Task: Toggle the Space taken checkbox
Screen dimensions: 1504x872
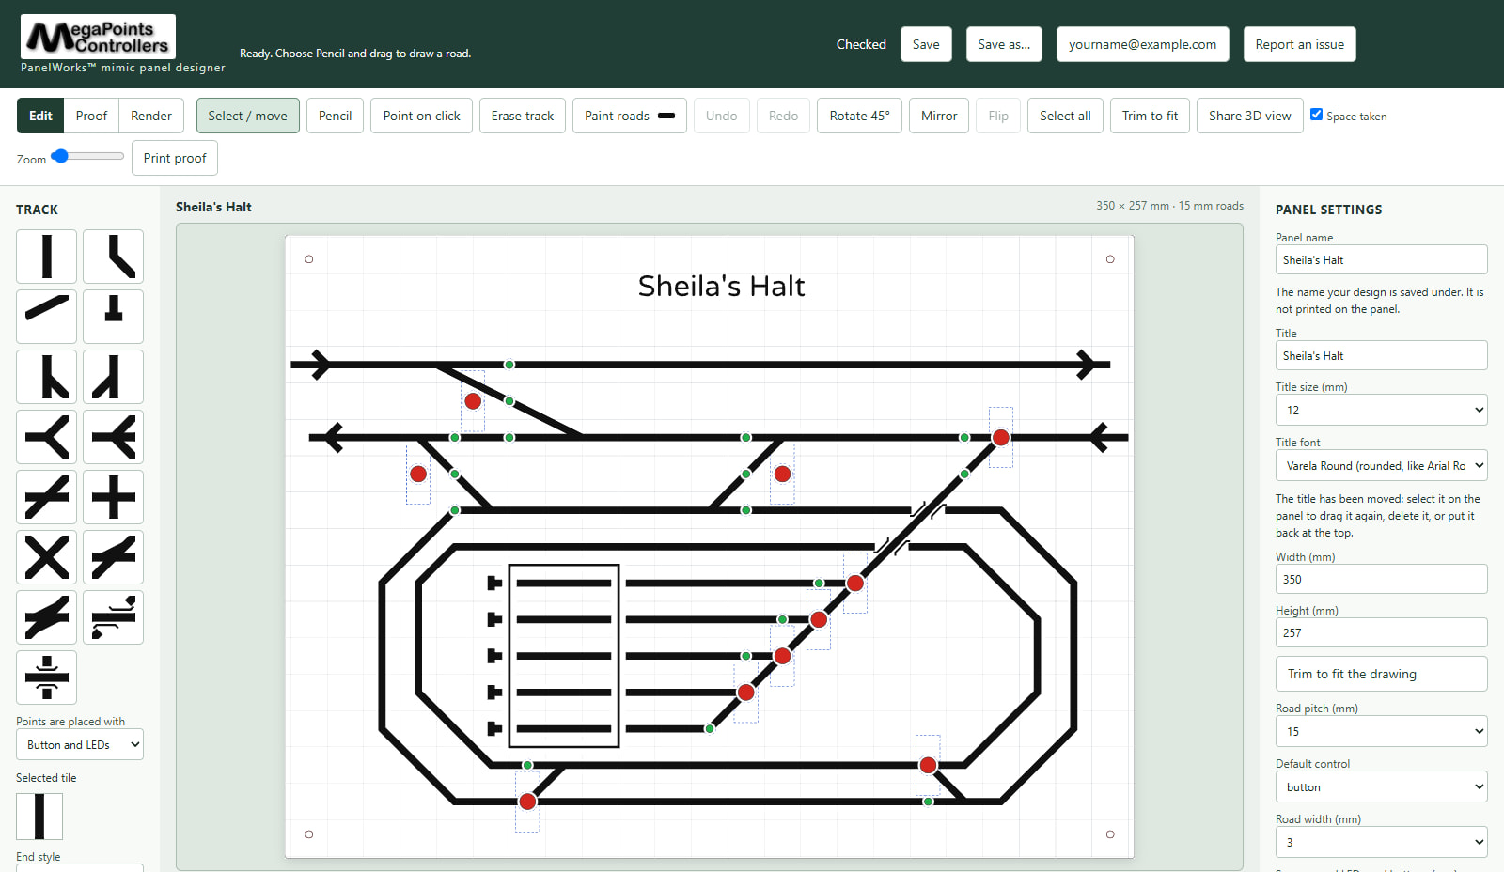Action: tap(1317, 115)
